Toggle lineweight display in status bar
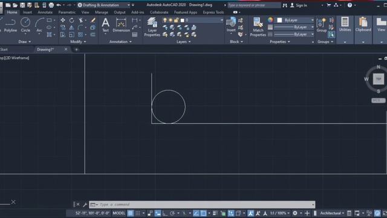This screenshot has height=218, width=387. (215, 213)
